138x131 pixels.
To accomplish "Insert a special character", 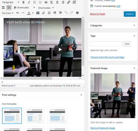I will pos(49,13).
